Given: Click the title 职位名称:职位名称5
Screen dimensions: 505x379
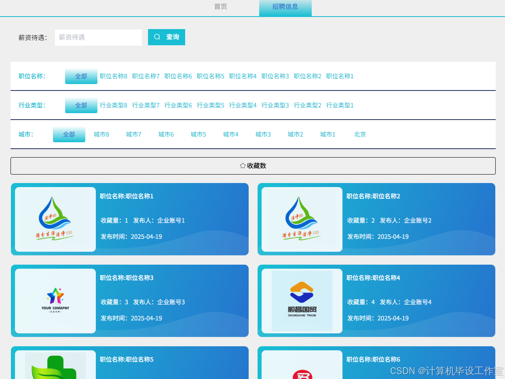Looking at the screenshot, I should 127,359.
